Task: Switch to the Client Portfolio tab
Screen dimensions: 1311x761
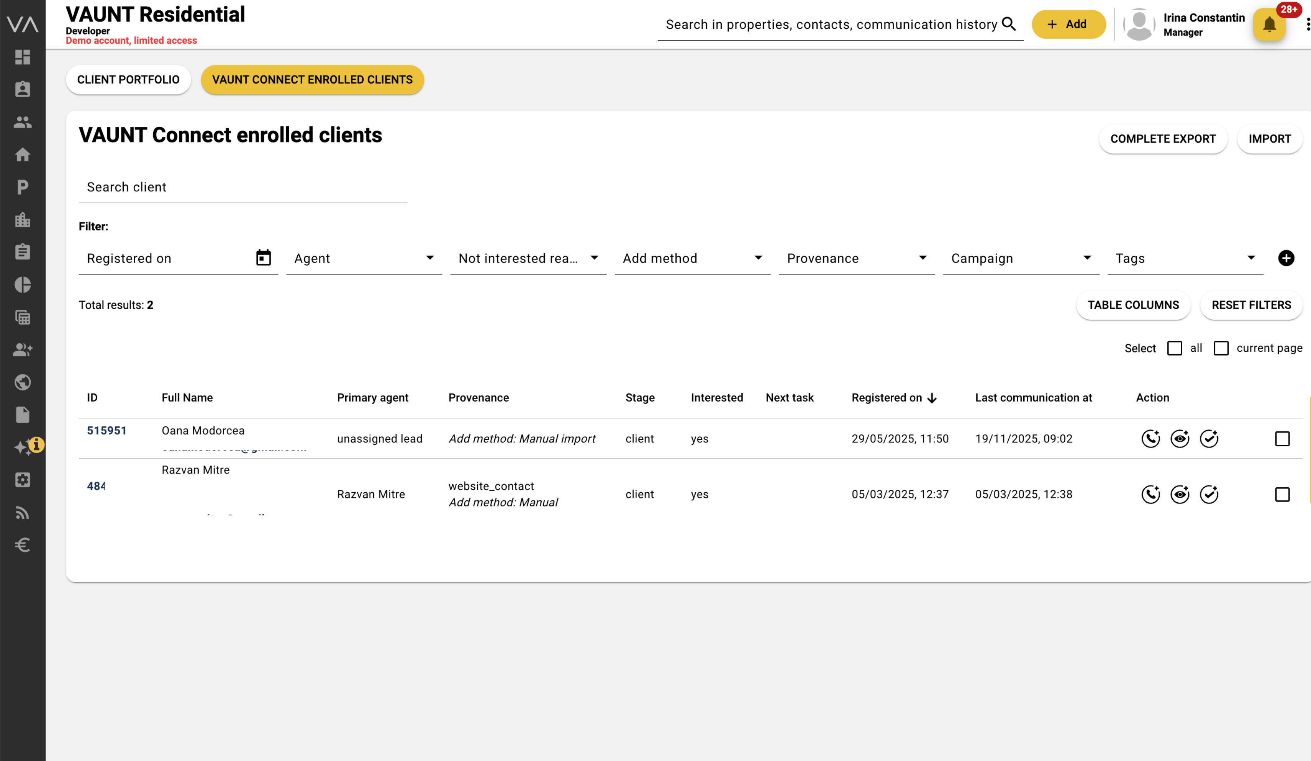Action: click(128, 80)
